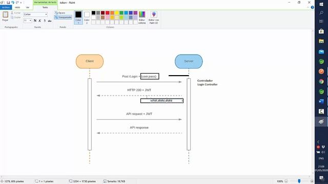Click the Paint taskbar icon
This screenshot has height=184, width=328.
(x=321, y=122)
